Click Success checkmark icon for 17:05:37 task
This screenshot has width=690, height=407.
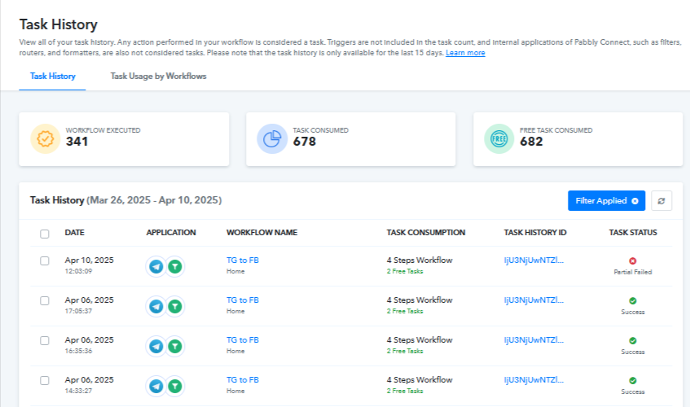tap(633, 301)
